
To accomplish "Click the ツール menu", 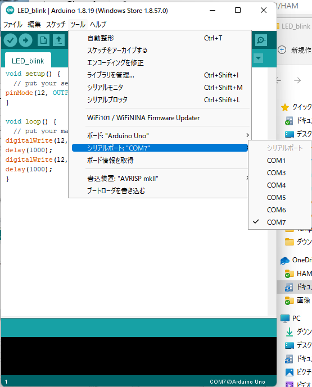I will (78, 24).
